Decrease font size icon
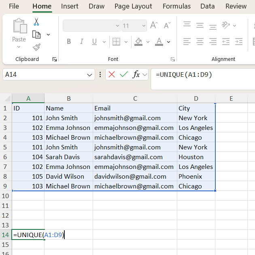The width and height of the screenshot is (255, 255). click(x=167, y=25)
